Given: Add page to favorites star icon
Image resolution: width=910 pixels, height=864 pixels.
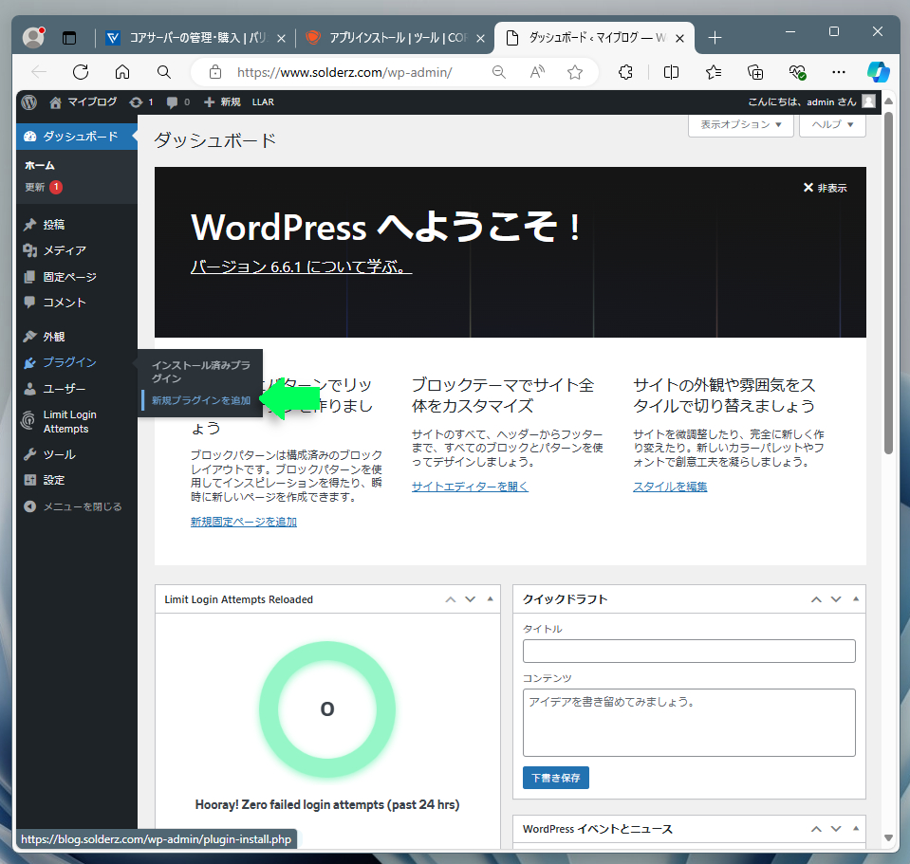Looking at the screenshot, I should coord(575,72).
